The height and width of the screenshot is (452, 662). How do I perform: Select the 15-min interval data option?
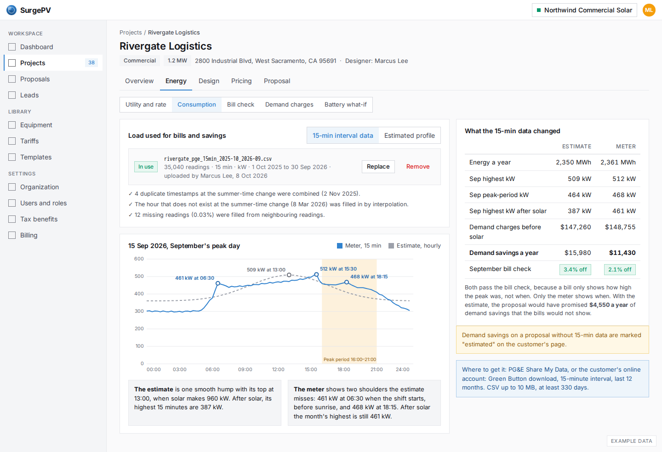point(343,136)
